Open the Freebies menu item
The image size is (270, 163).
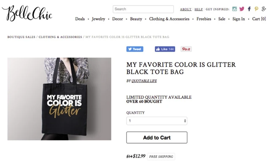204,19
